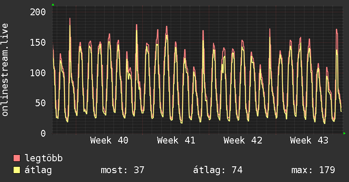Image resolution: width=349 pixels, height=182 pixels.
Task: Click the 100 y-axis tick label
Action: [x=38, y=73]
